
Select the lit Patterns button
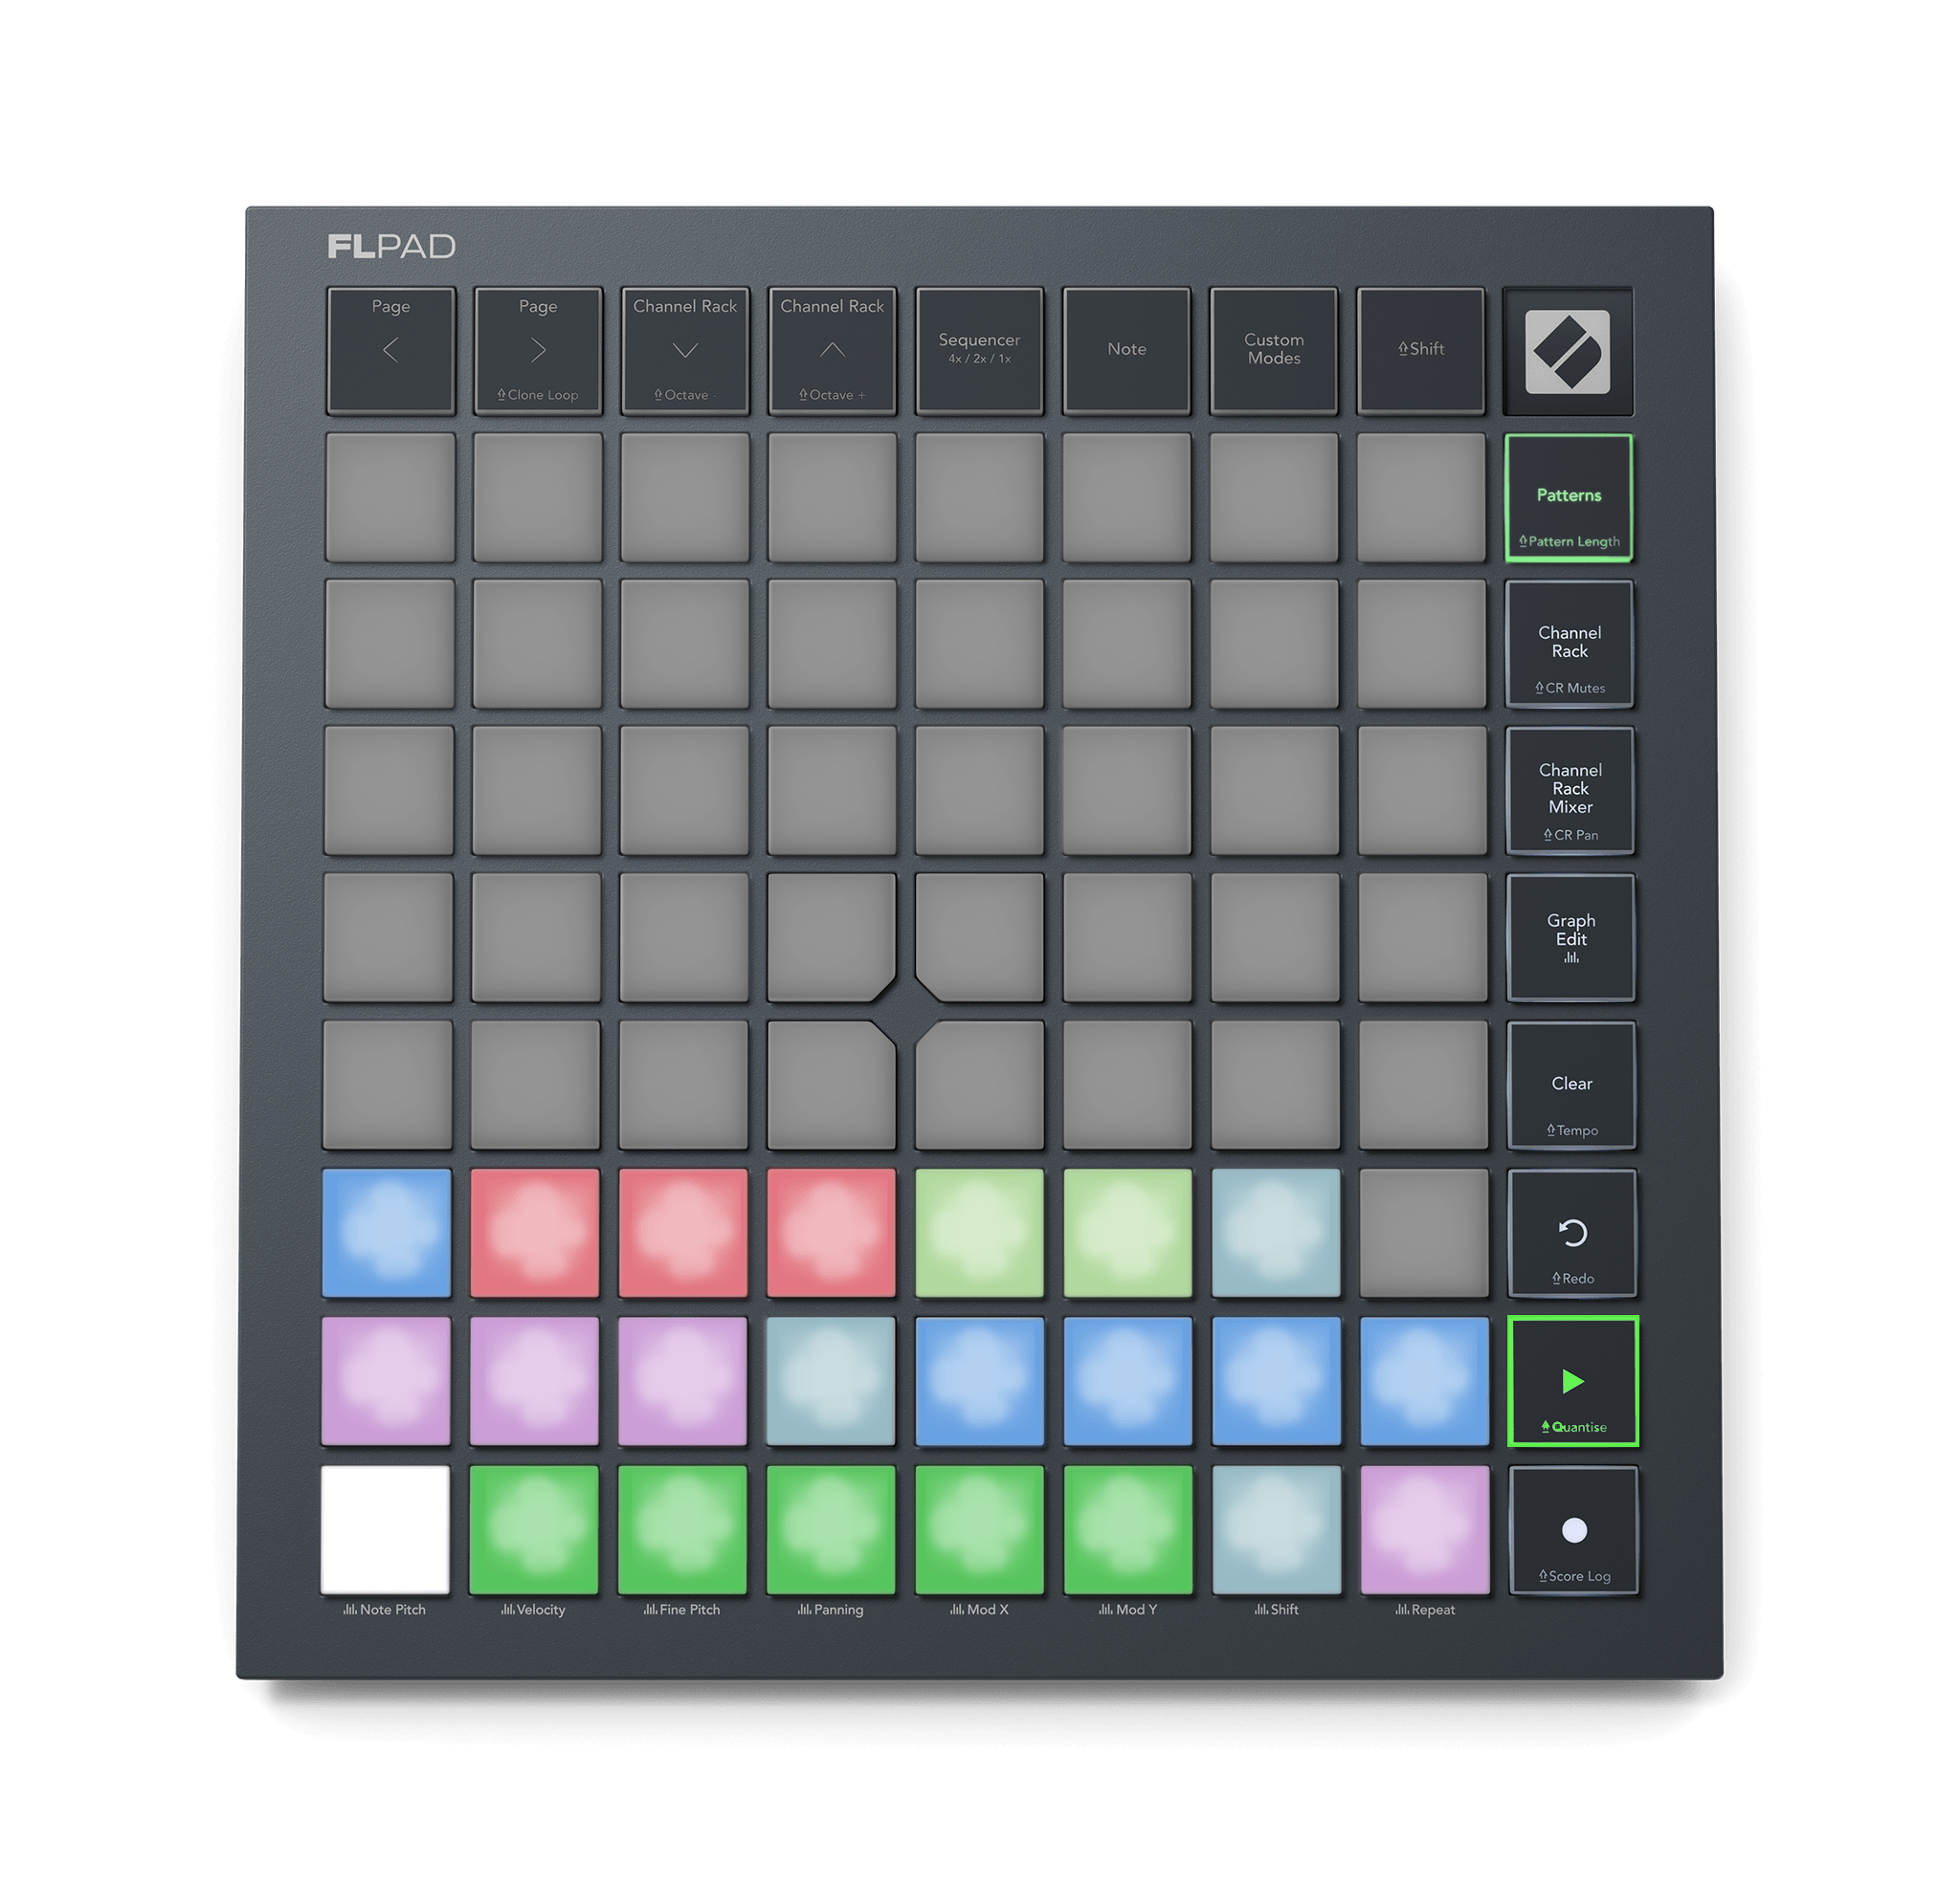pyautogui.click(x=1569, y=497)
